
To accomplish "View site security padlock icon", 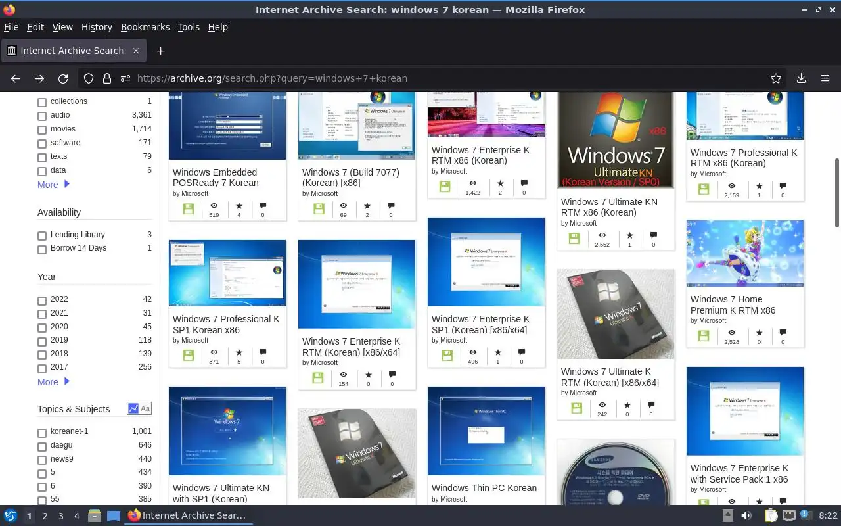I will [x=107, y=78].
